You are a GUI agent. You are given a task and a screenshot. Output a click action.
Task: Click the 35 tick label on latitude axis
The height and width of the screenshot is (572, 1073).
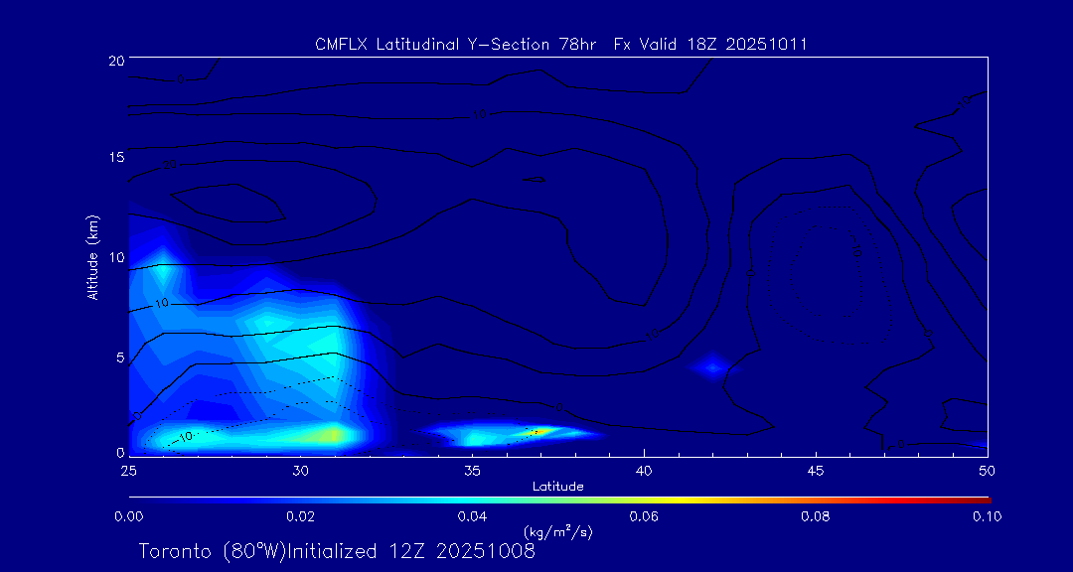pyautogui.click(x=472, y=469)
